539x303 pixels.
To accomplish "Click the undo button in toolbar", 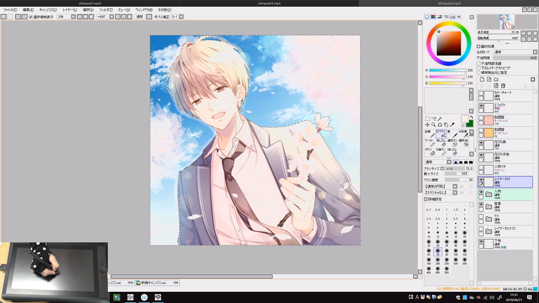I will [3, 17].
